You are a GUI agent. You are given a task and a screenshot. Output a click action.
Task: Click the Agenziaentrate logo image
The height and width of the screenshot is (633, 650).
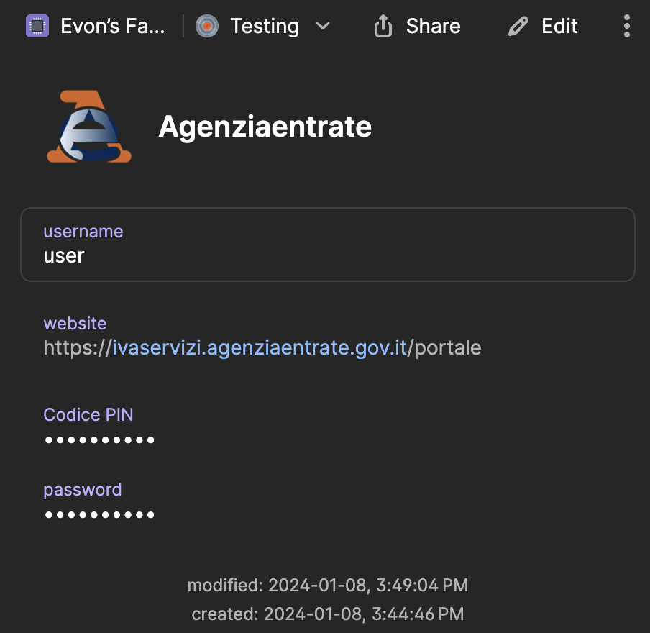(x=89, y=127)
